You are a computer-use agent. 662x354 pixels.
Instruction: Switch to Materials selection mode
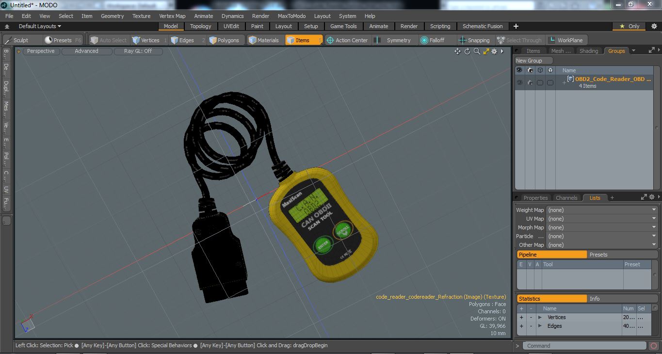click(264, 40)
